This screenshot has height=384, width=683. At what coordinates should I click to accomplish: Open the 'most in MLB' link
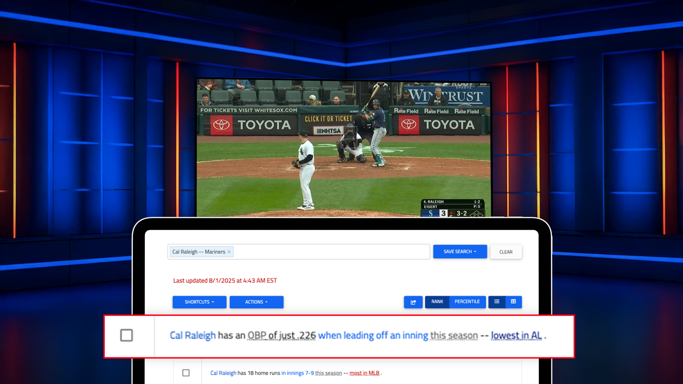364,373
